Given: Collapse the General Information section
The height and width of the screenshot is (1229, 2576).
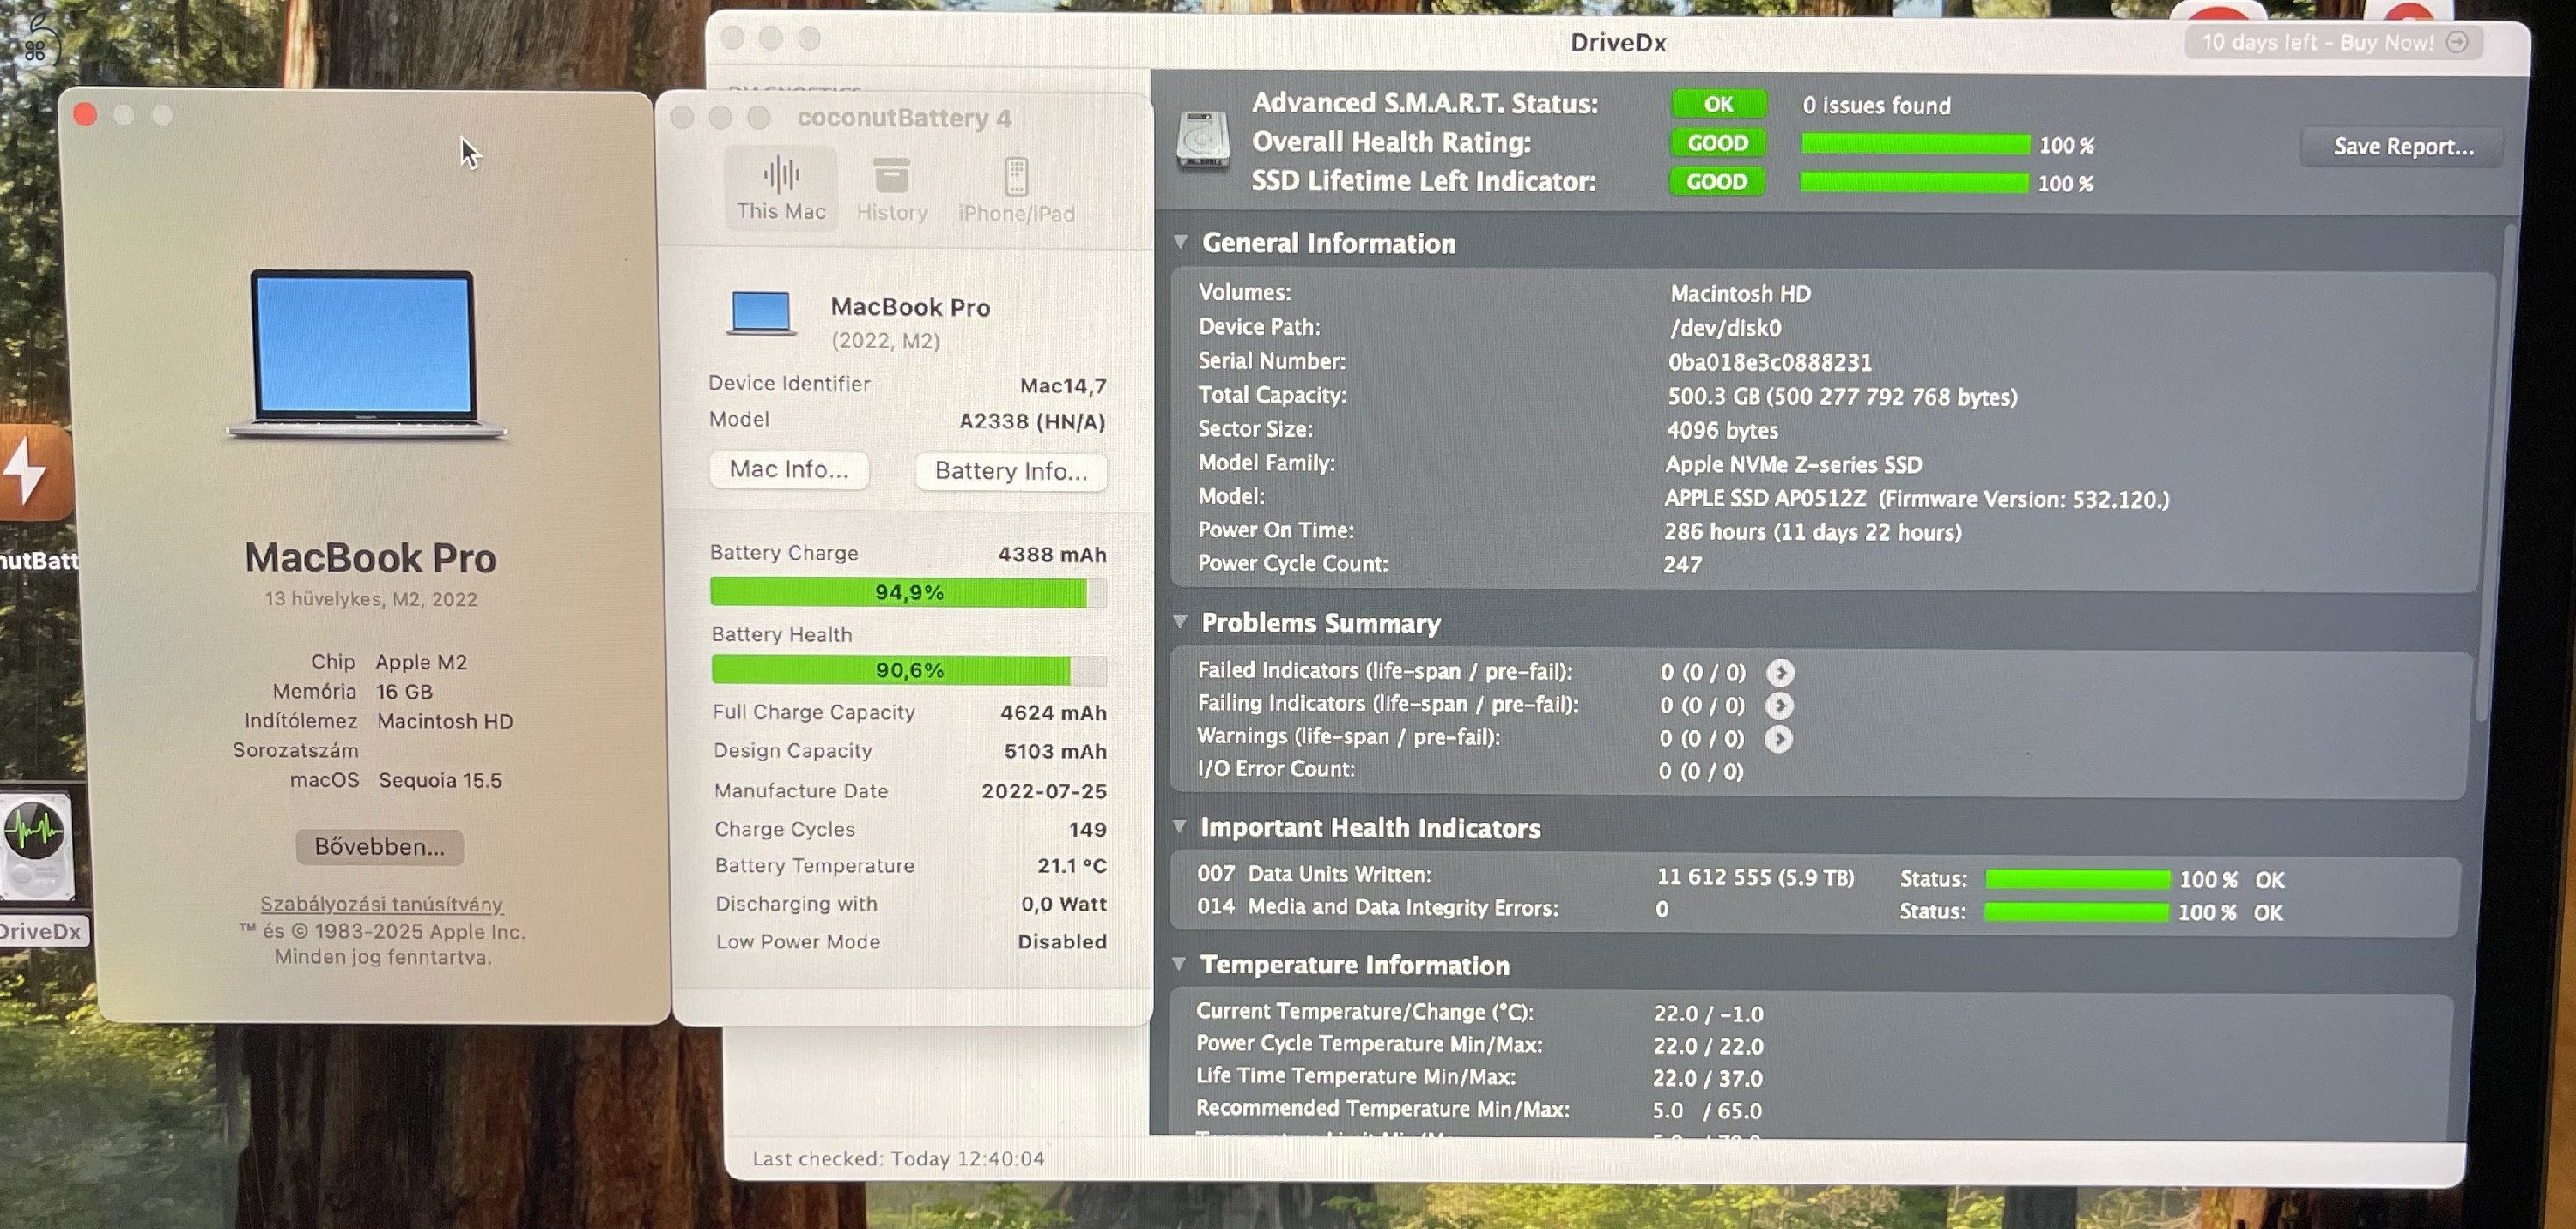Looking at the screenshot, I should (1181, 243).
